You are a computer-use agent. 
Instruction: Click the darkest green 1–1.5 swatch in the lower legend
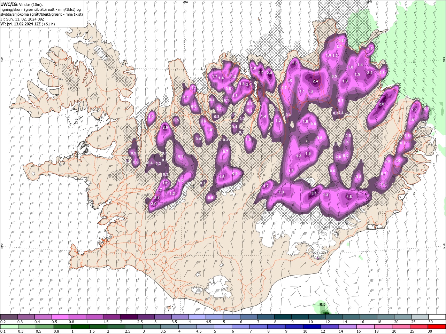tap(80, 327)
